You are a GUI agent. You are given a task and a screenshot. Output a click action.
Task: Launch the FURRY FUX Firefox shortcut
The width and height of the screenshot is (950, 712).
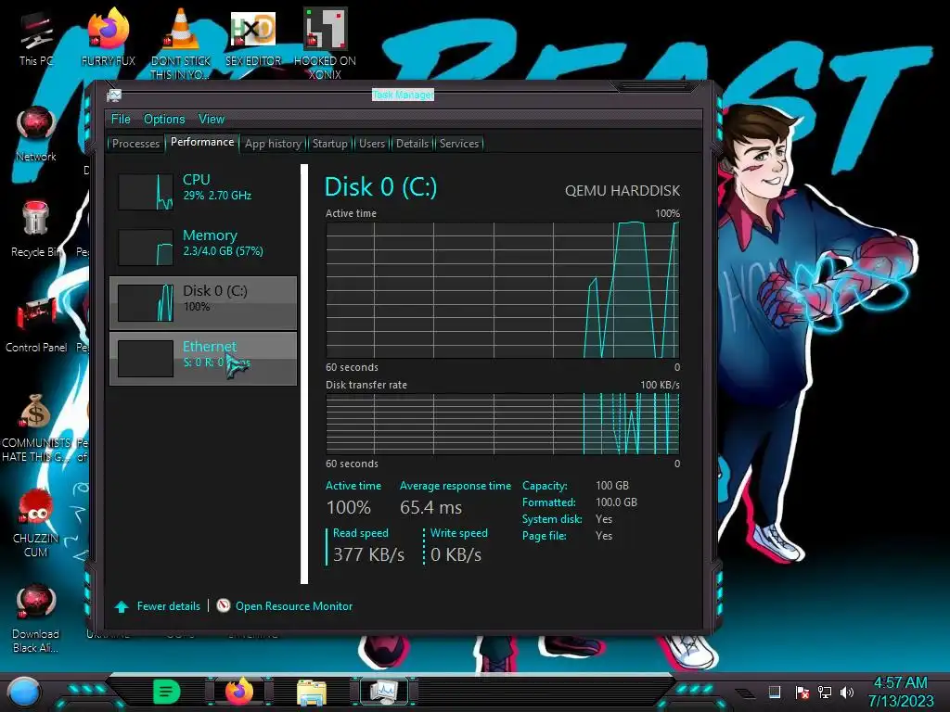(x=108, y=37)
